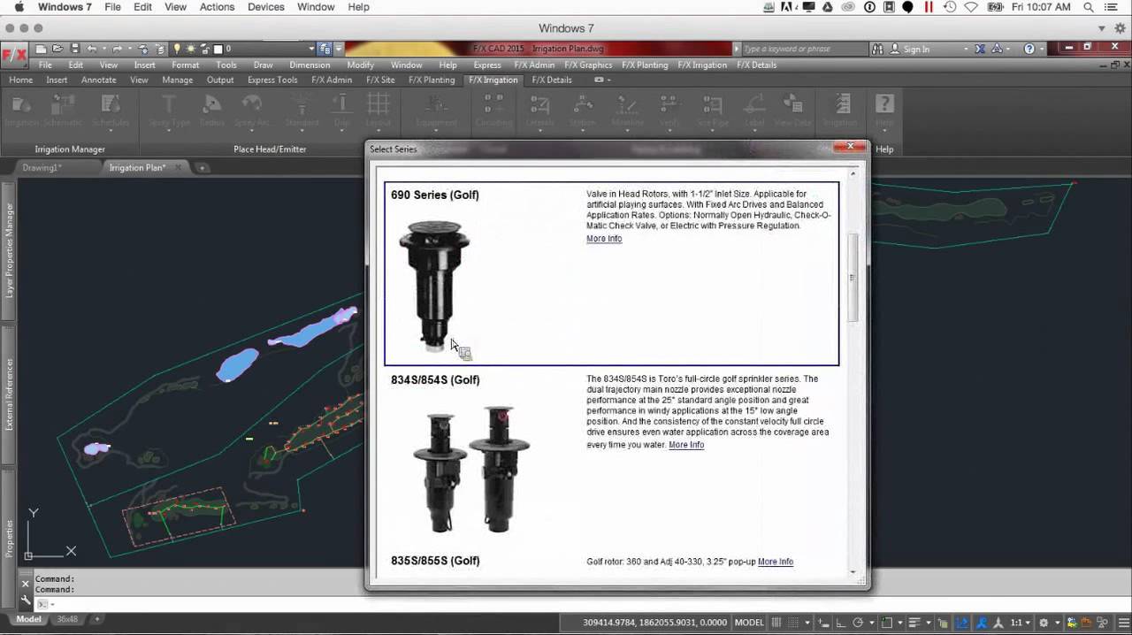Close the command line with its X icon
The image size is (1132, 635).
pyautogui.click(x=26, y=583)
